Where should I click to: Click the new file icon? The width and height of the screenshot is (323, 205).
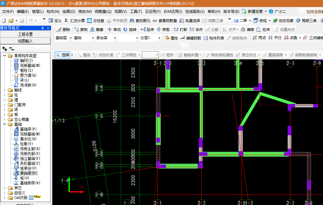click(x=4, y=20)
